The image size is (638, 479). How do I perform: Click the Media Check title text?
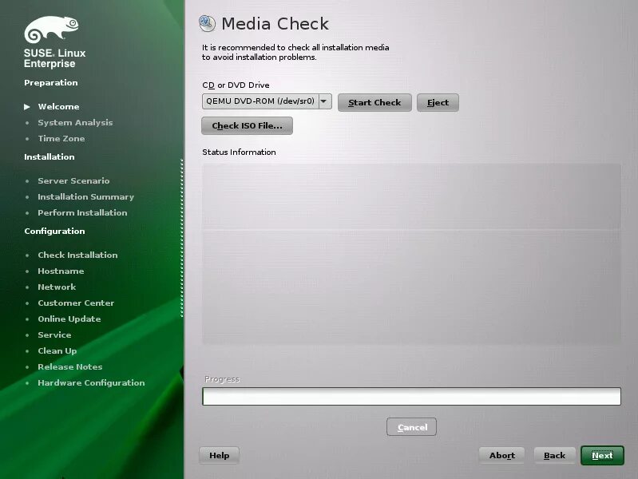tap(275, 24)
